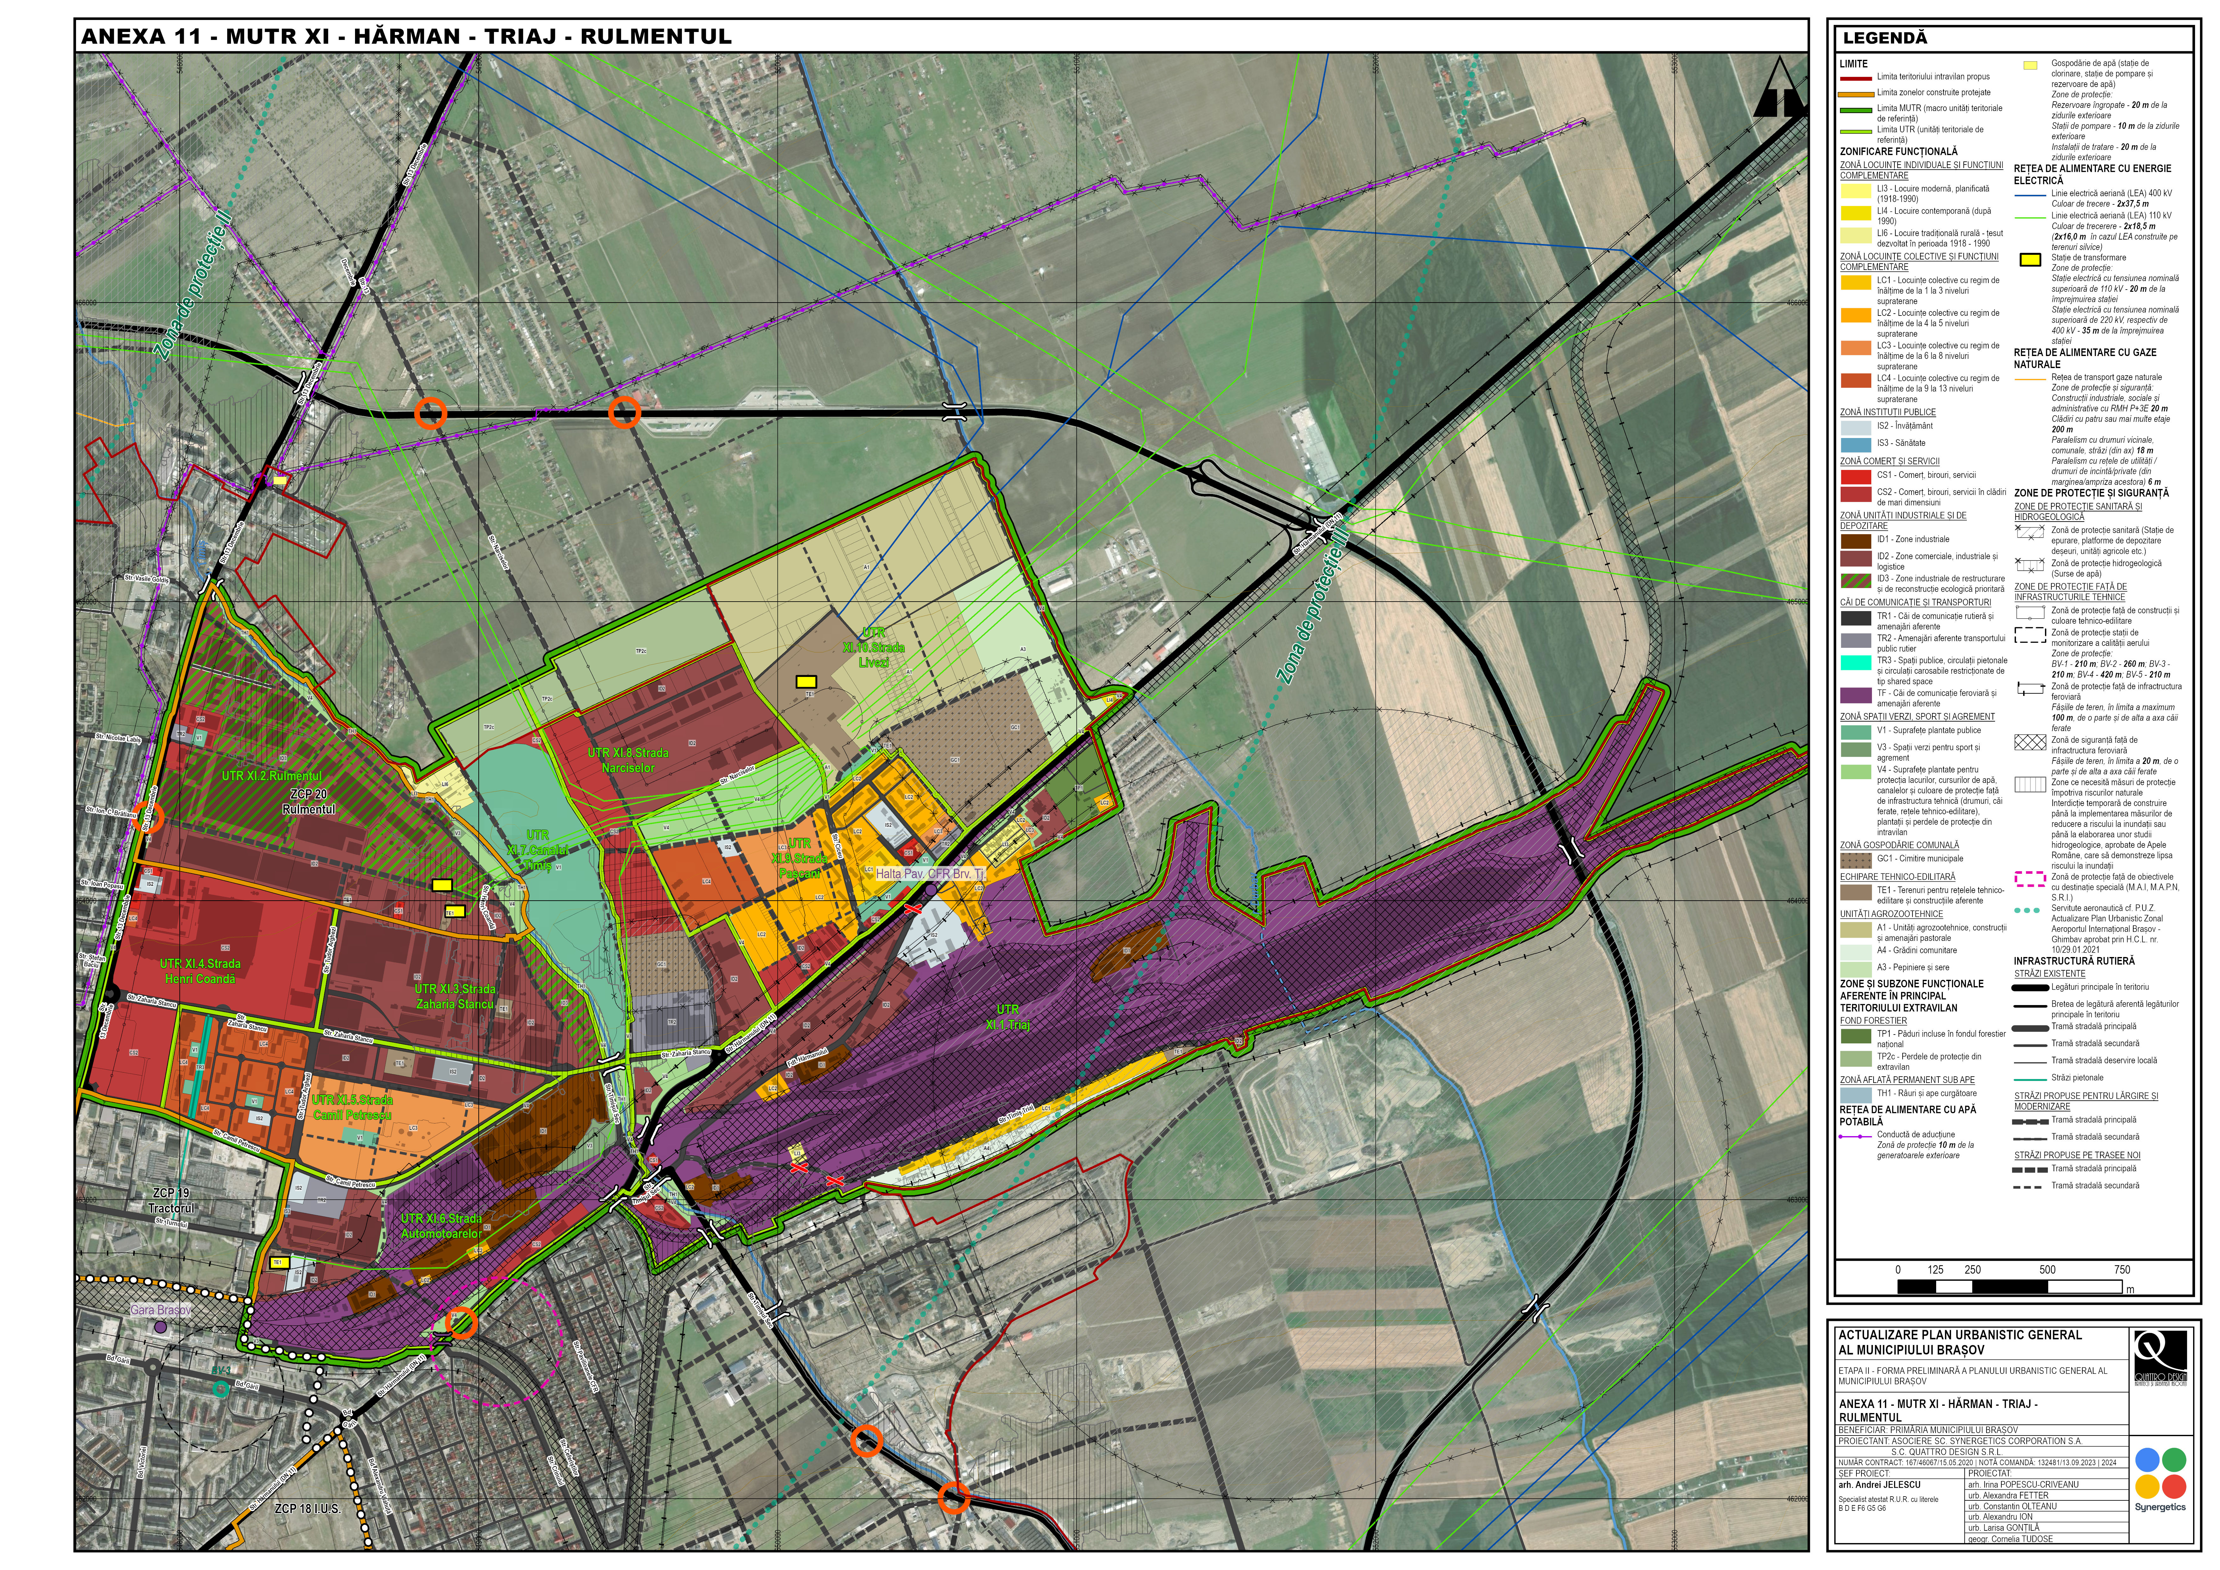Click the UTR XI.2.Rulmentul map label
Image resolution: width=2220 pixels, height=1570 pixels.
pos(272,776)
